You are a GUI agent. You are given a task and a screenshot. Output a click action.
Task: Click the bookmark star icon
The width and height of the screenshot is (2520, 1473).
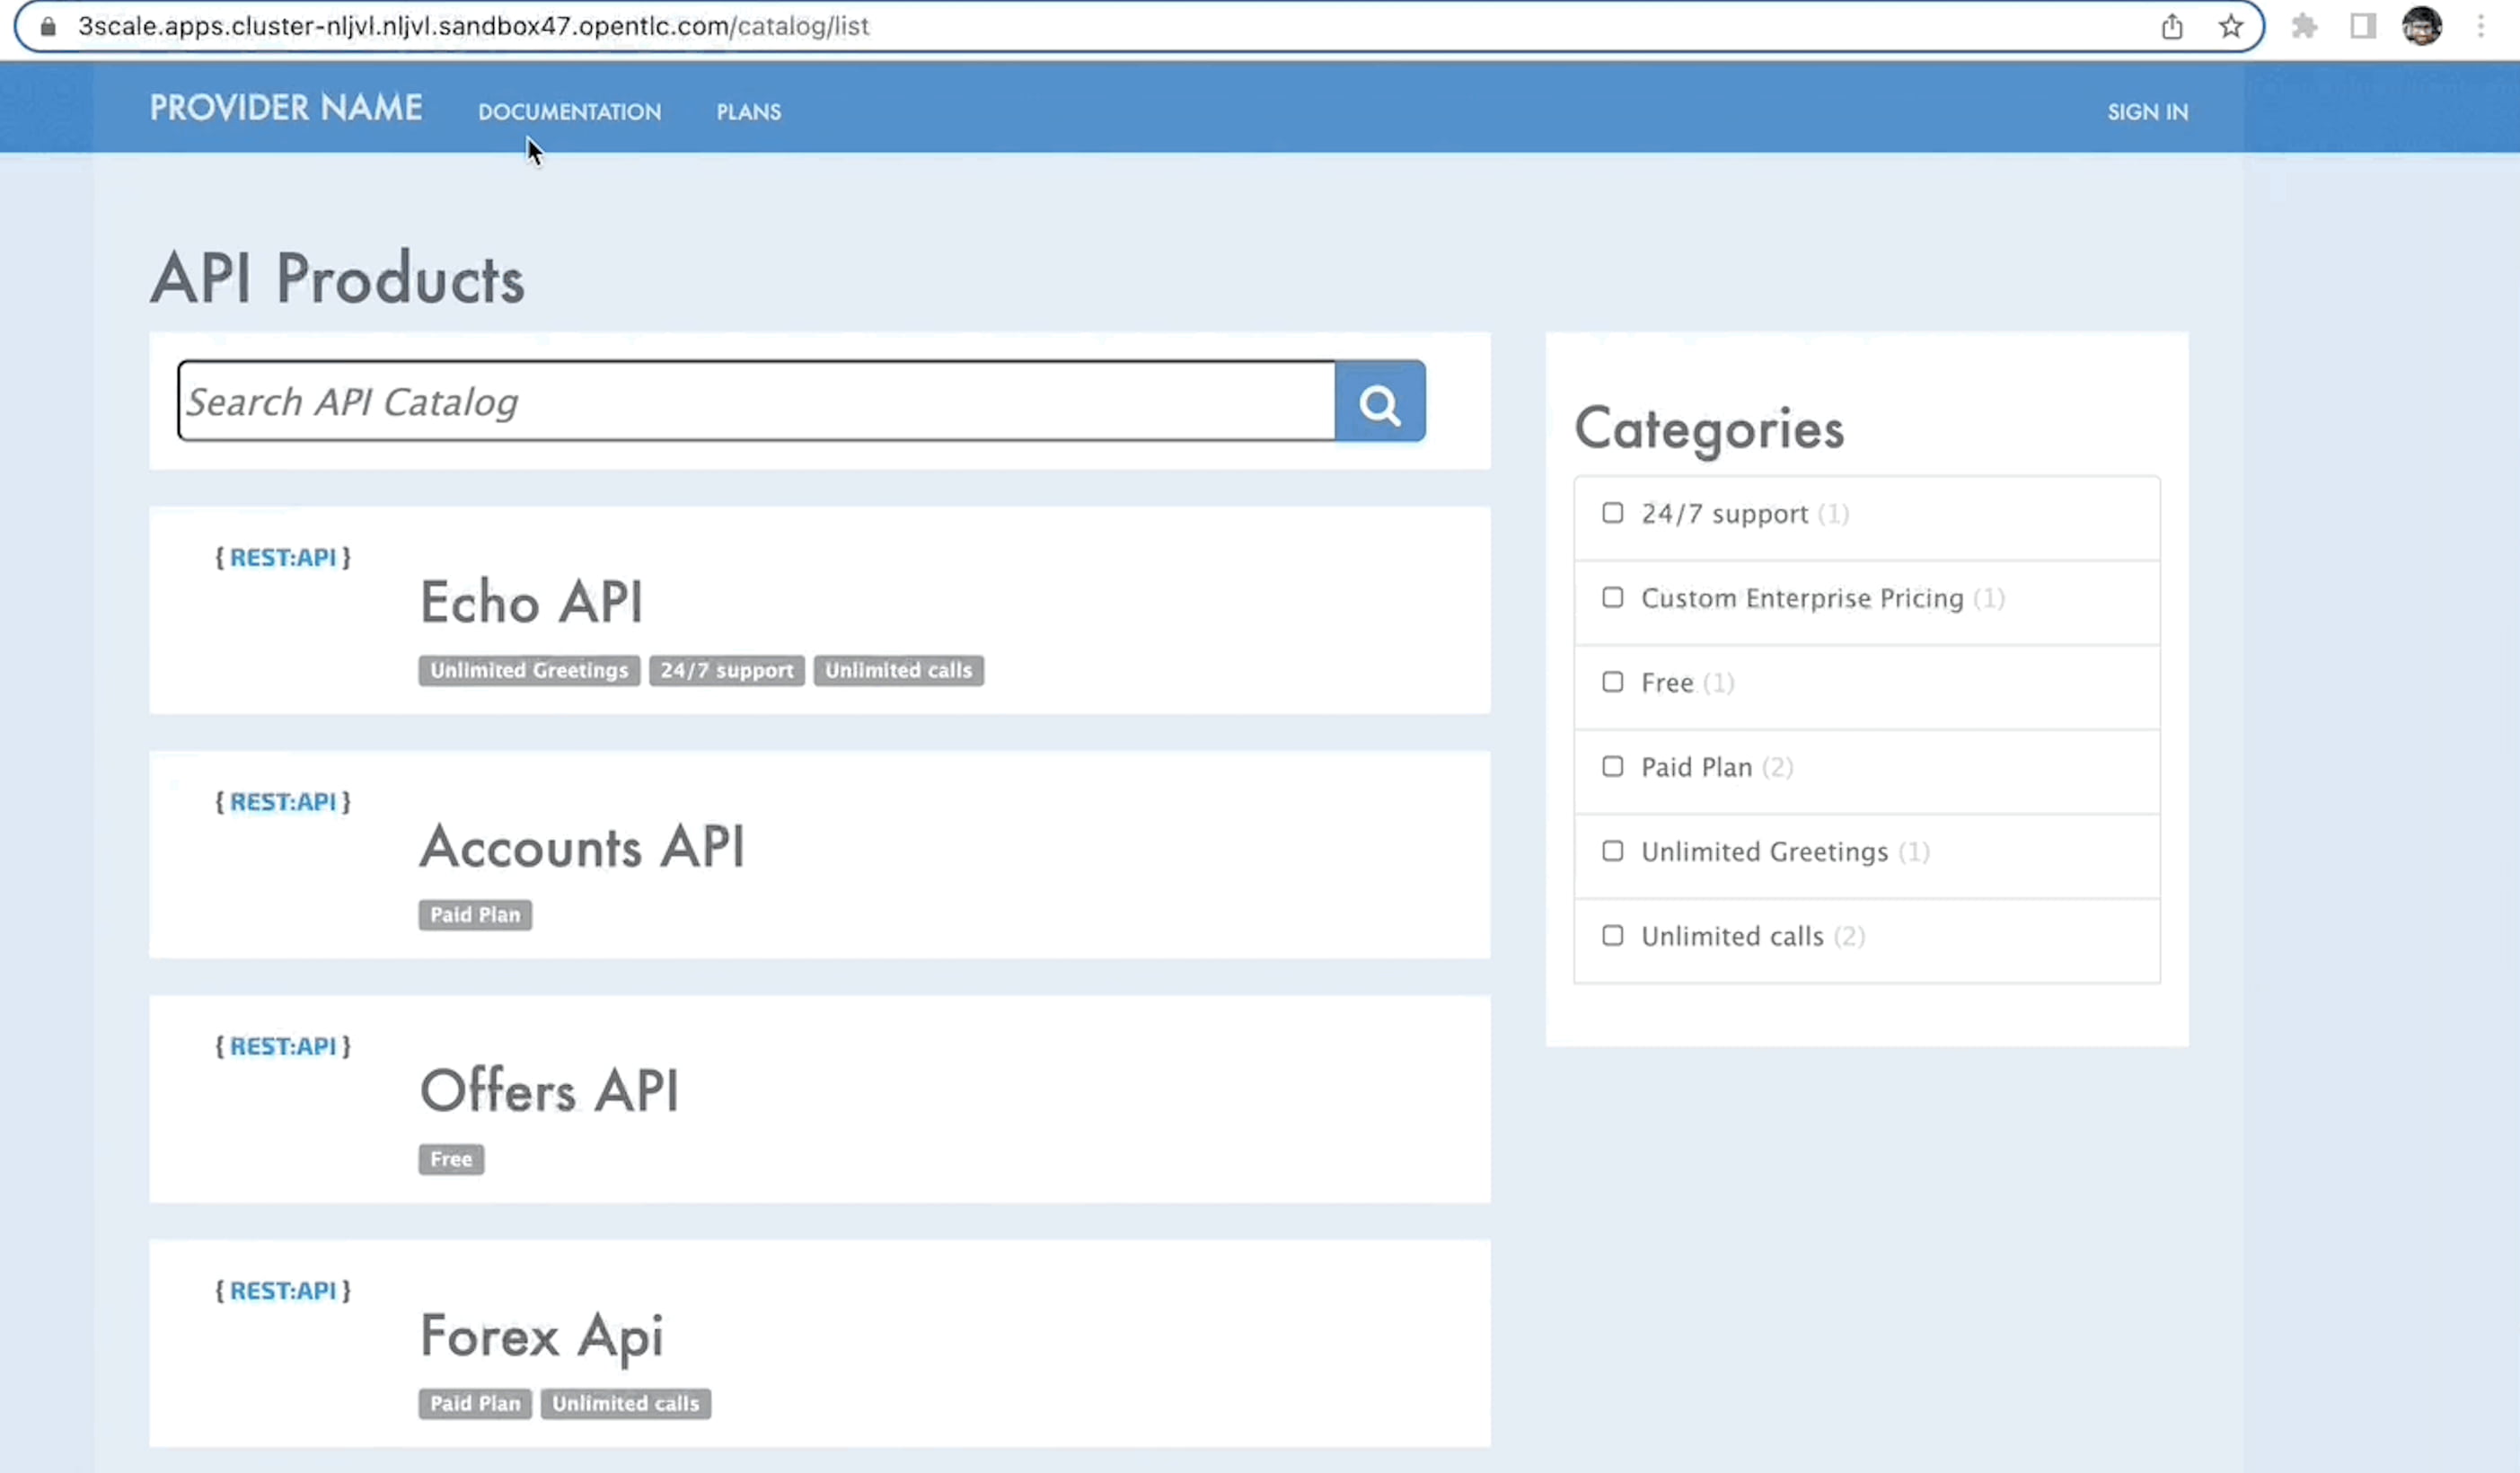pyautogui.click(x=2232, y=27)
